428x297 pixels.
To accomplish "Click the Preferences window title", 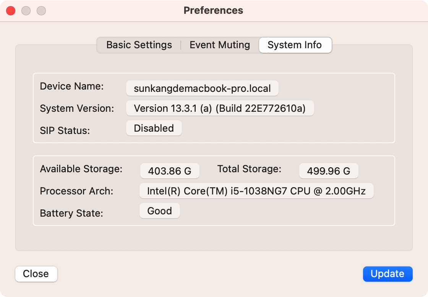I will pos(213,10).
